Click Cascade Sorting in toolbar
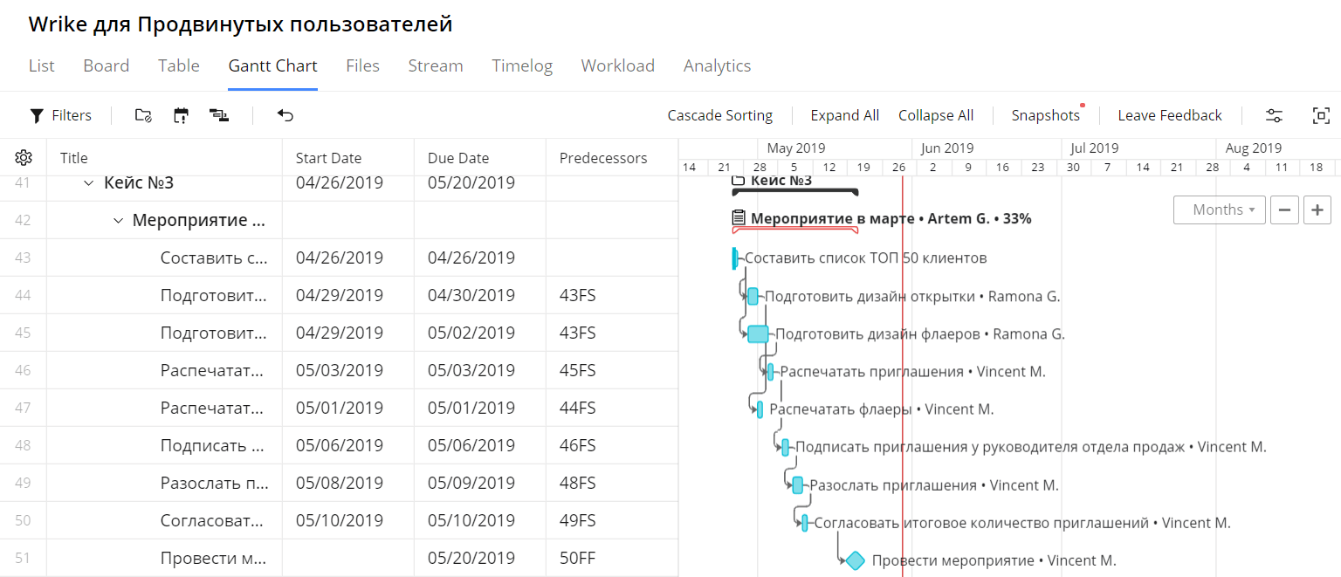This screenshot has height=577, width=1341. (719, 115)
